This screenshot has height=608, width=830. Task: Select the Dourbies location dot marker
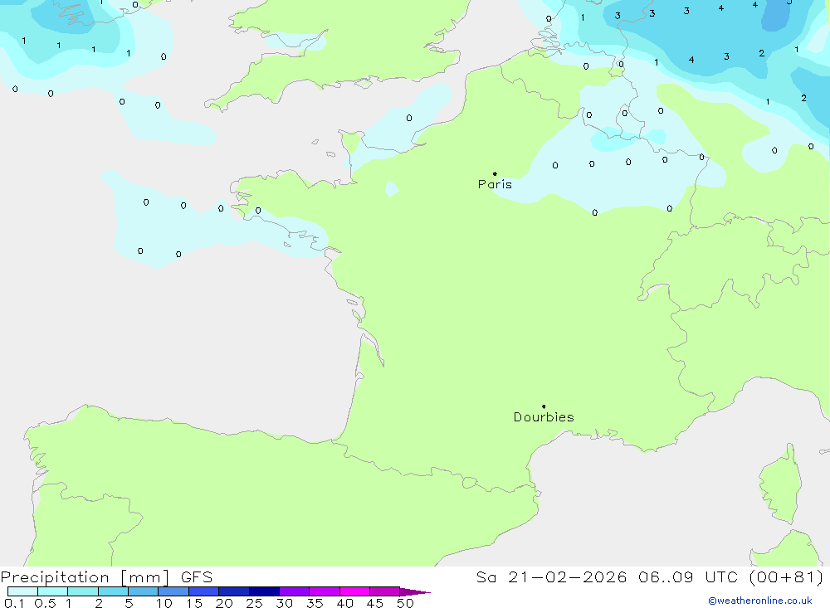(x=544, y=406)
